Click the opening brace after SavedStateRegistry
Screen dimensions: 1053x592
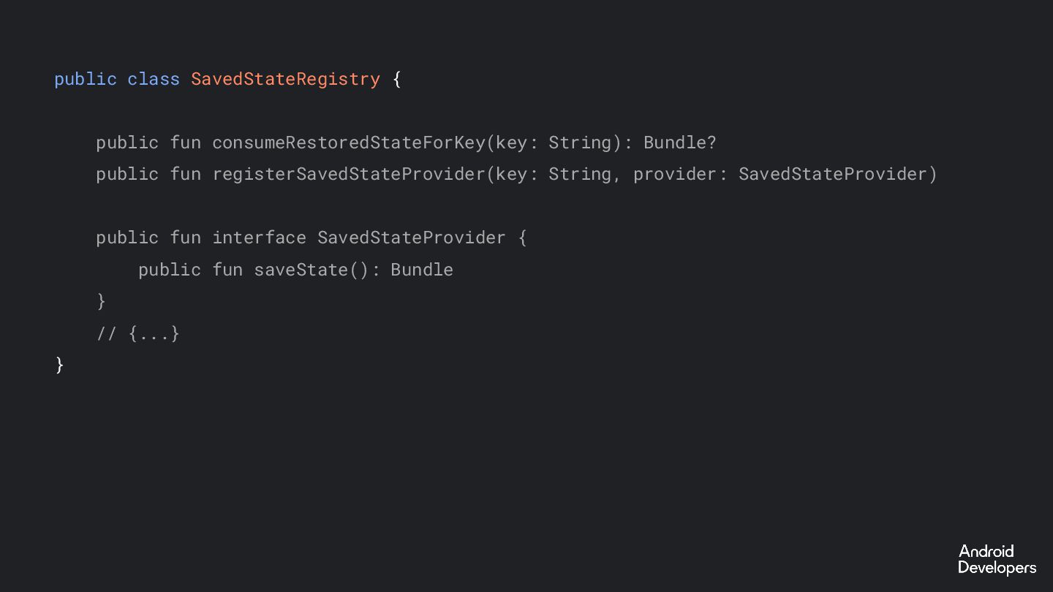397,79
